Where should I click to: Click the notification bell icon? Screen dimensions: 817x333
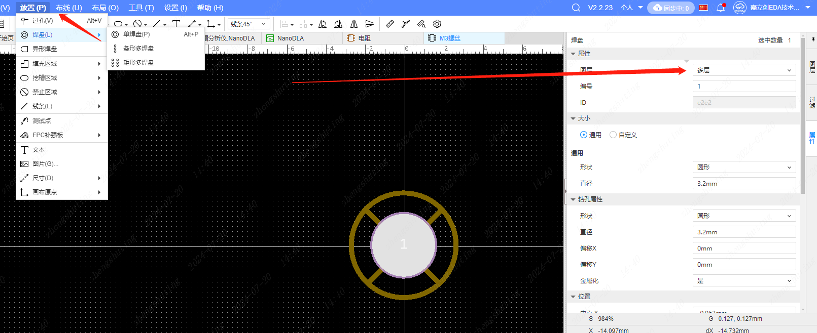pos(721,8)
